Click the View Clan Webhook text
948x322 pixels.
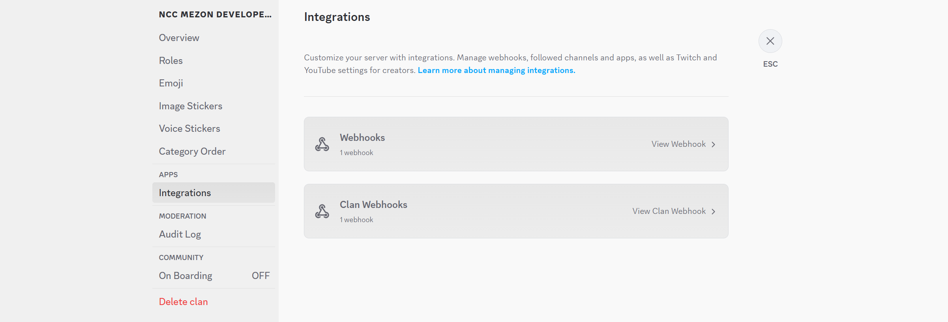[669, 211]
